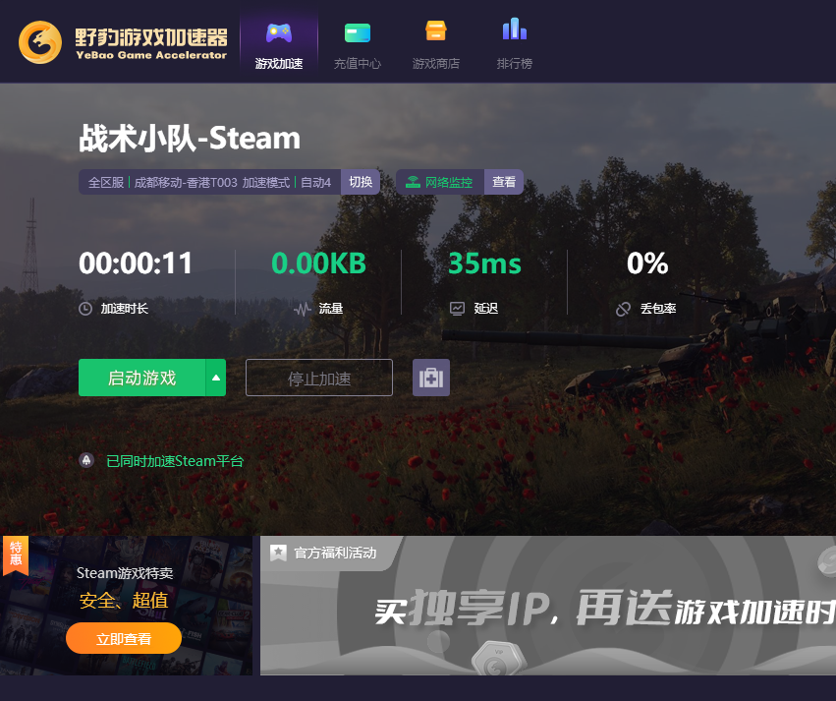
Task: Click the rocket icon beside Steam platform text
Action: 86,460
